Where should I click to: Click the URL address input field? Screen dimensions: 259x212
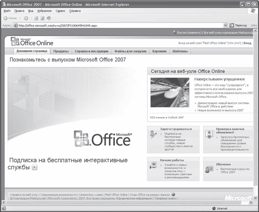click(120, 25)
